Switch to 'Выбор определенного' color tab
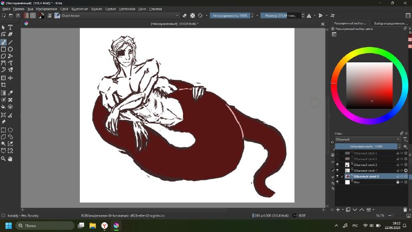The image size is (412, 232). click(x=391, y=23)
